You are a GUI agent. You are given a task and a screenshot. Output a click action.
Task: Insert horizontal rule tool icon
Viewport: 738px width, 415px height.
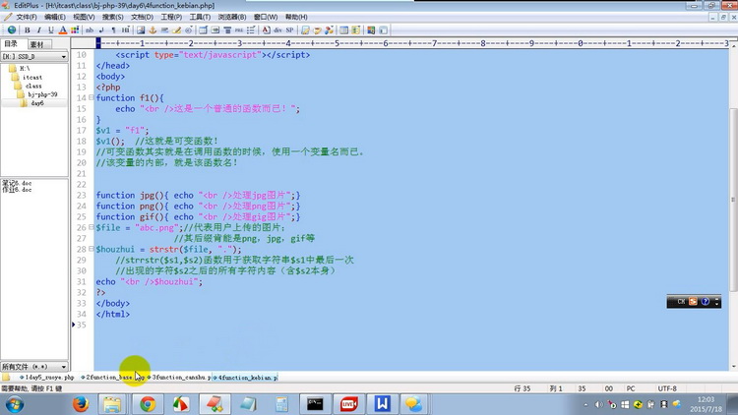click(x=164, y=30)
